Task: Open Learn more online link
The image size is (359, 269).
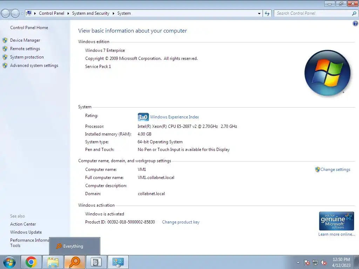Action: [337, 234]
